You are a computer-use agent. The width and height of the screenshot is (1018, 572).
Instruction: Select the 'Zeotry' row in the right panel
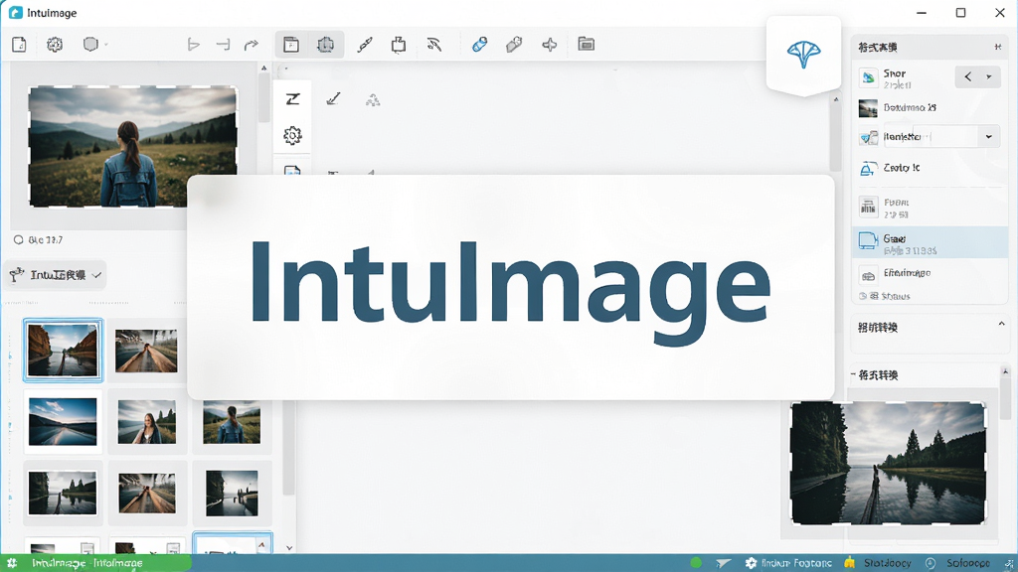click(930, 168)
